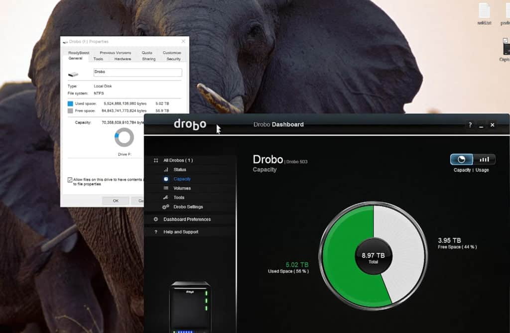The width and height of the screenshot is (510, 333).
Task: Switch to Sharing tab in Properties
Action: pos(148,59)
